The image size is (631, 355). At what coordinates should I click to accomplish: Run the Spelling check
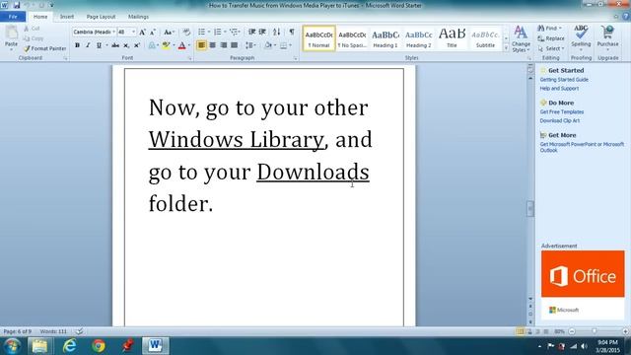click(581, 36)
